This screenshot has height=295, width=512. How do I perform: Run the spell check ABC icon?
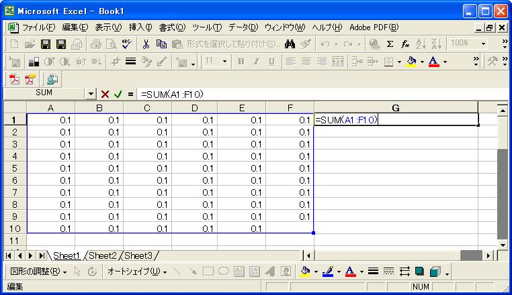127,44
